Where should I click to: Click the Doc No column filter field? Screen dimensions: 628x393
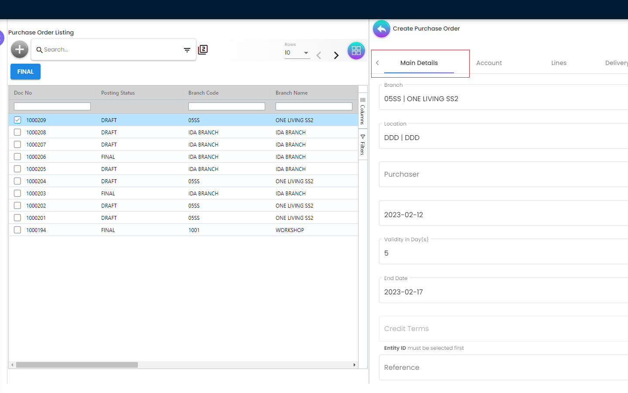52,106
